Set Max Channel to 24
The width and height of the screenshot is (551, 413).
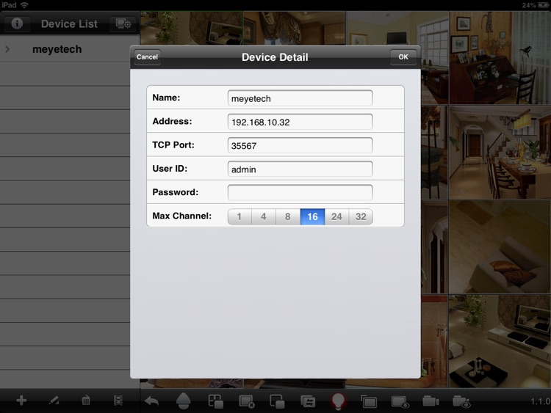(x=336, y=216)
